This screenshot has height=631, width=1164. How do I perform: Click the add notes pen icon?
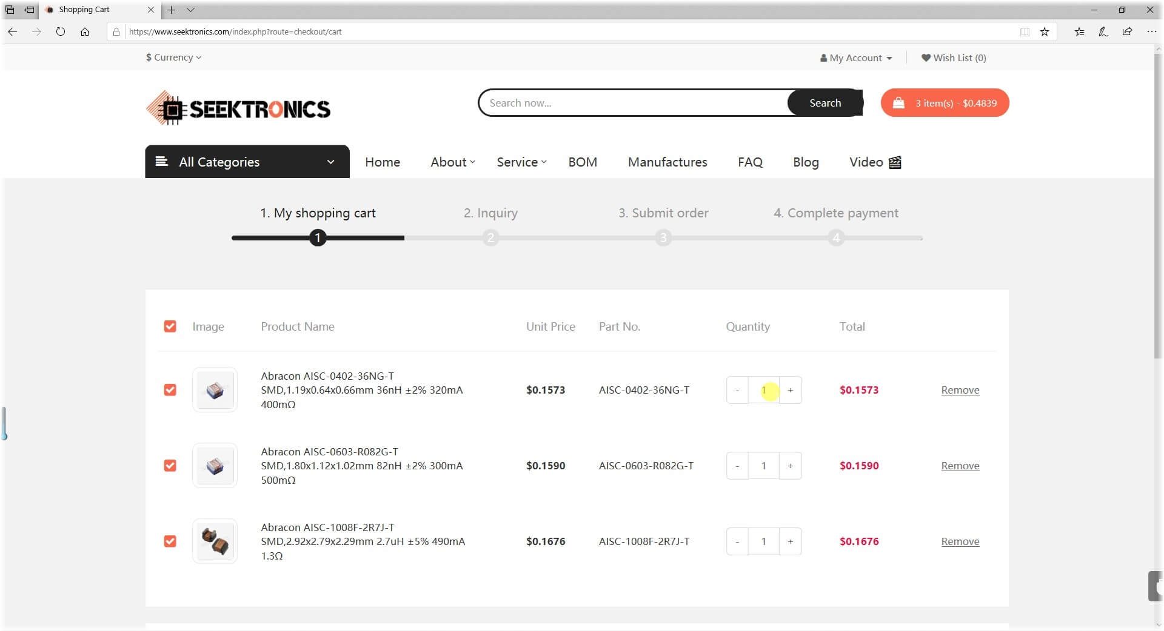(1103, 31)
